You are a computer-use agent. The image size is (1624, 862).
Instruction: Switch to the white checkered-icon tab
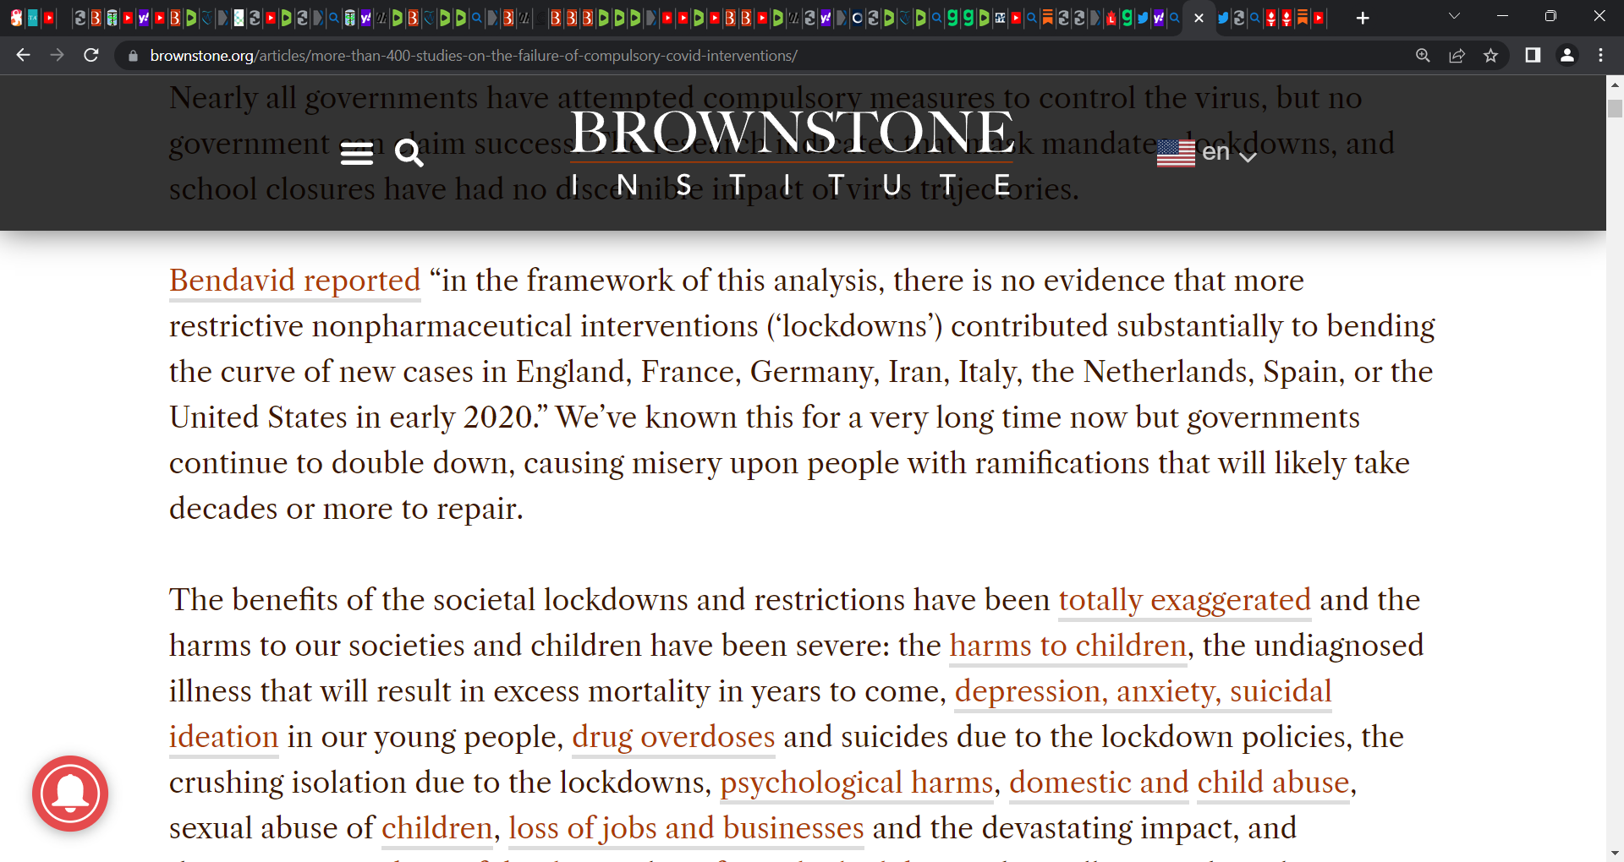[239, 18]
